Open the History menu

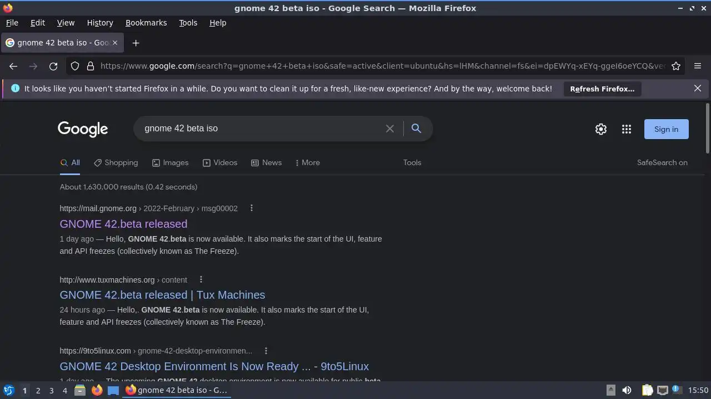pos(100,23)
